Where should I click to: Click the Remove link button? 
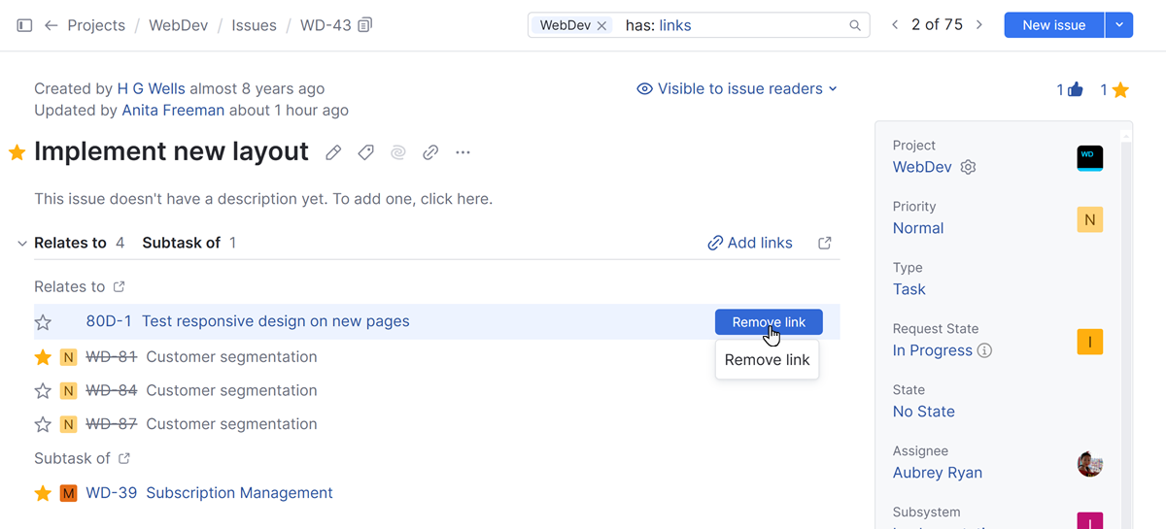769,322
